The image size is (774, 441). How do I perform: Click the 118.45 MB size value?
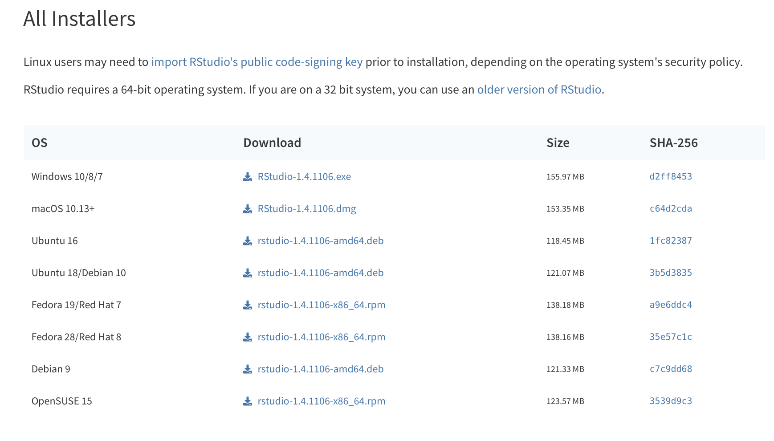[x=565, y=241]
